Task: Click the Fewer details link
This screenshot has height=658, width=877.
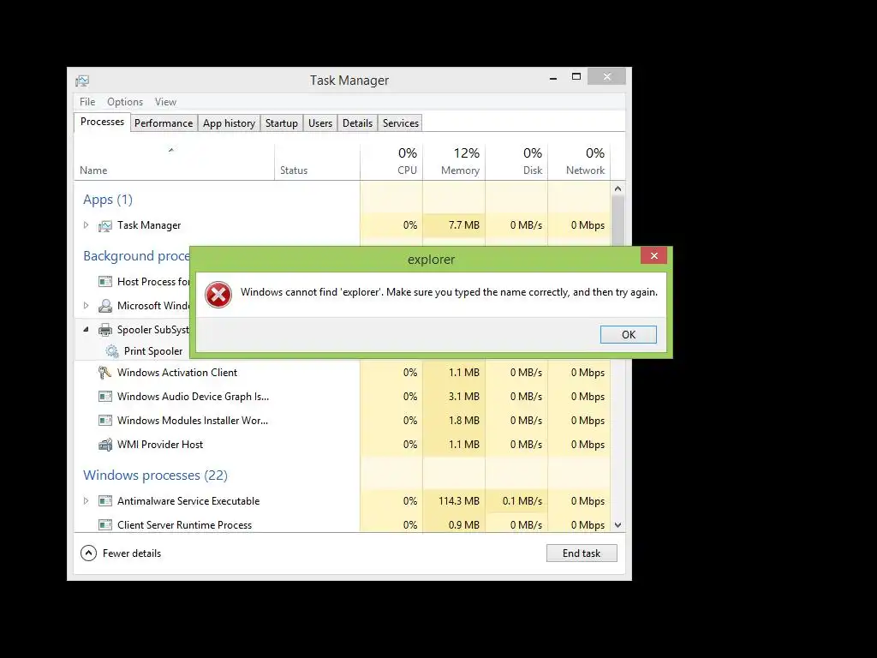Action: pyautogui.click(x=132, y=553)
